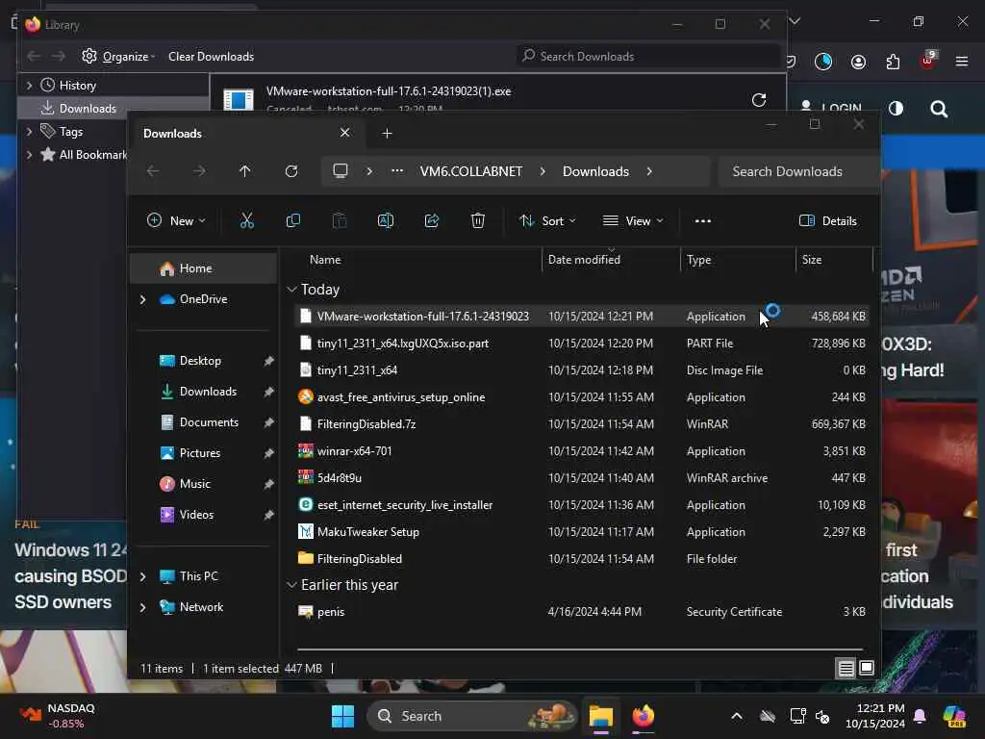Click the PC monitor icon in address bar
Image resolution: width=985 pixels, height=739 pixels.
point(341,171)
